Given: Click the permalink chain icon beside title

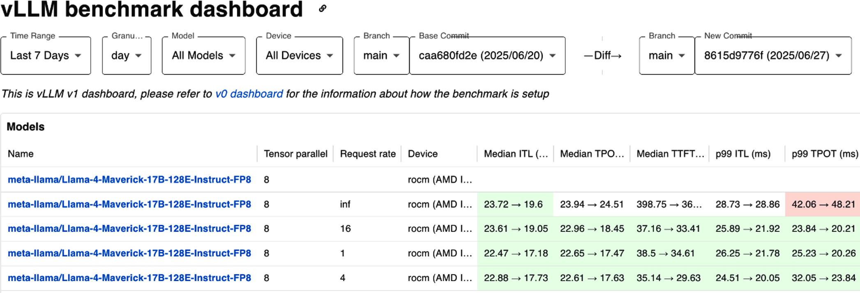Looking at the screenshot, I should (x=323, y=8).
